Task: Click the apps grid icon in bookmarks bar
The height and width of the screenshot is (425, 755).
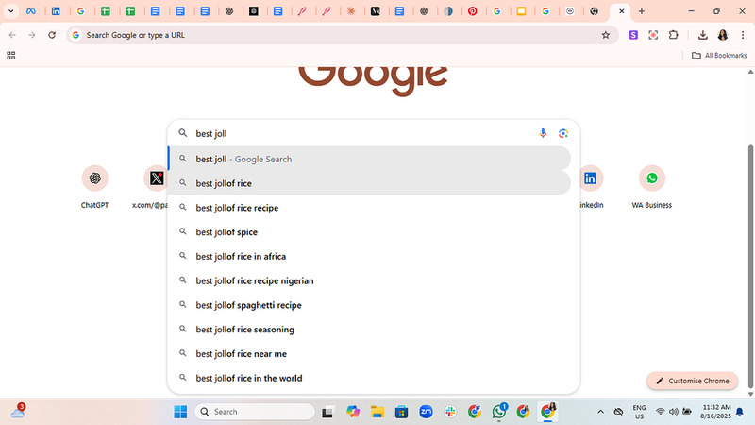Action: [x=11, y=56]
